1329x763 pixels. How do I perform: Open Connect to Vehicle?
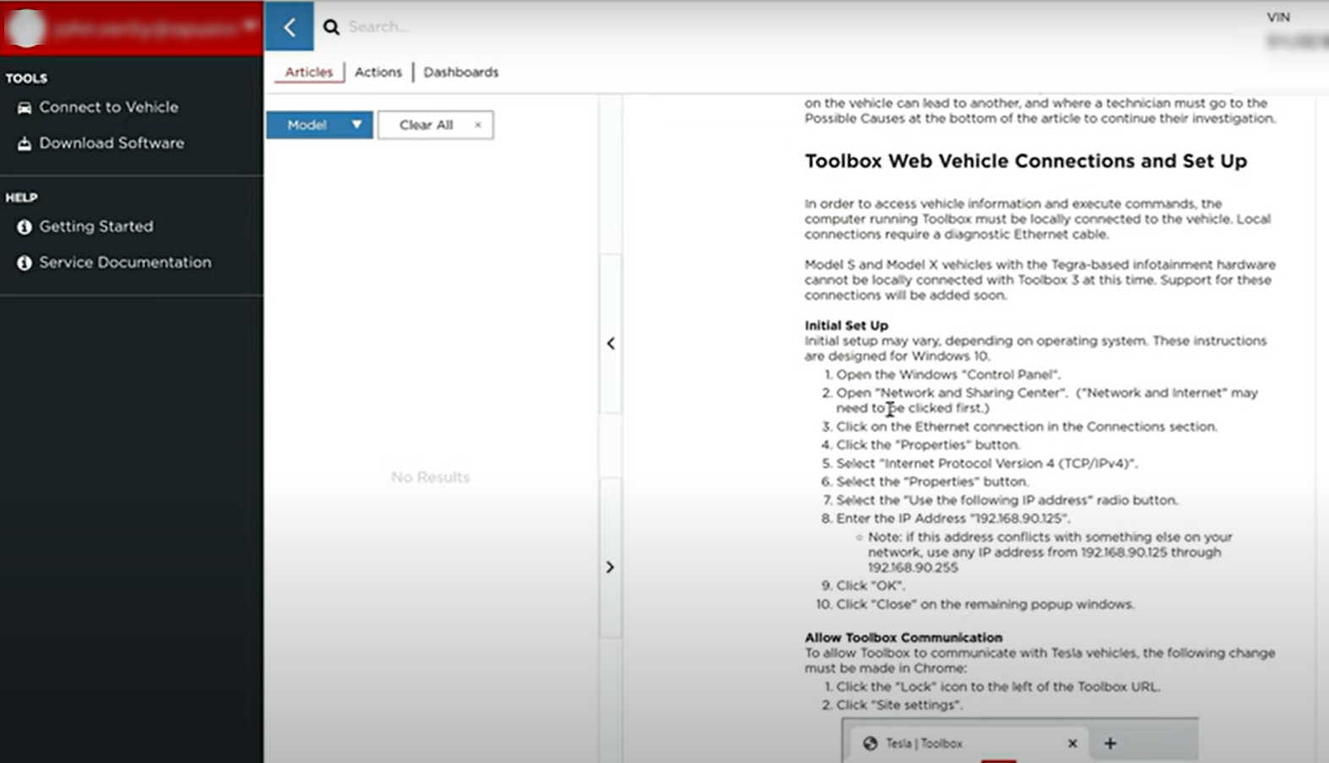pos(108,107)
